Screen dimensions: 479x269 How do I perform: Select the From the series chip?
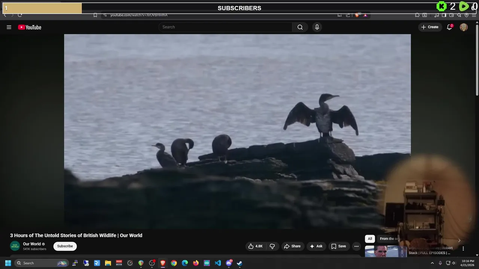pos(389,239)
